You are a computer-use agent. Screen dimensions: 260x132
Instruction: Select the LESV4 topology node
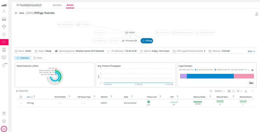click(x=130, y=32)
